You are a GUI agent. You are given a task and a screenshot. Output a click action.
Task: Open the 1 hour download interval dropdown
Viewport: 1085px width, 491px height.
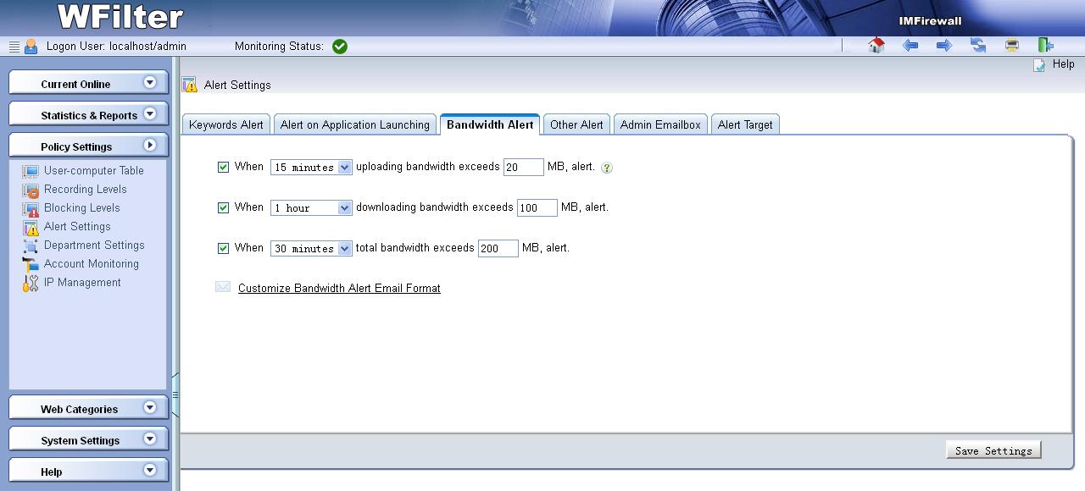[x=311, y=207]
